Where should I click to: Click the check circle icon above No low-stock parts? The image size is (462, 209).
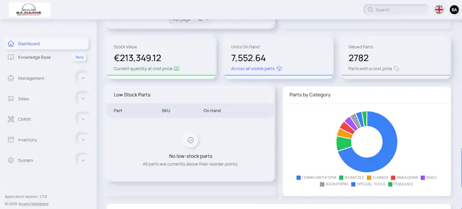tap(191, 140)
